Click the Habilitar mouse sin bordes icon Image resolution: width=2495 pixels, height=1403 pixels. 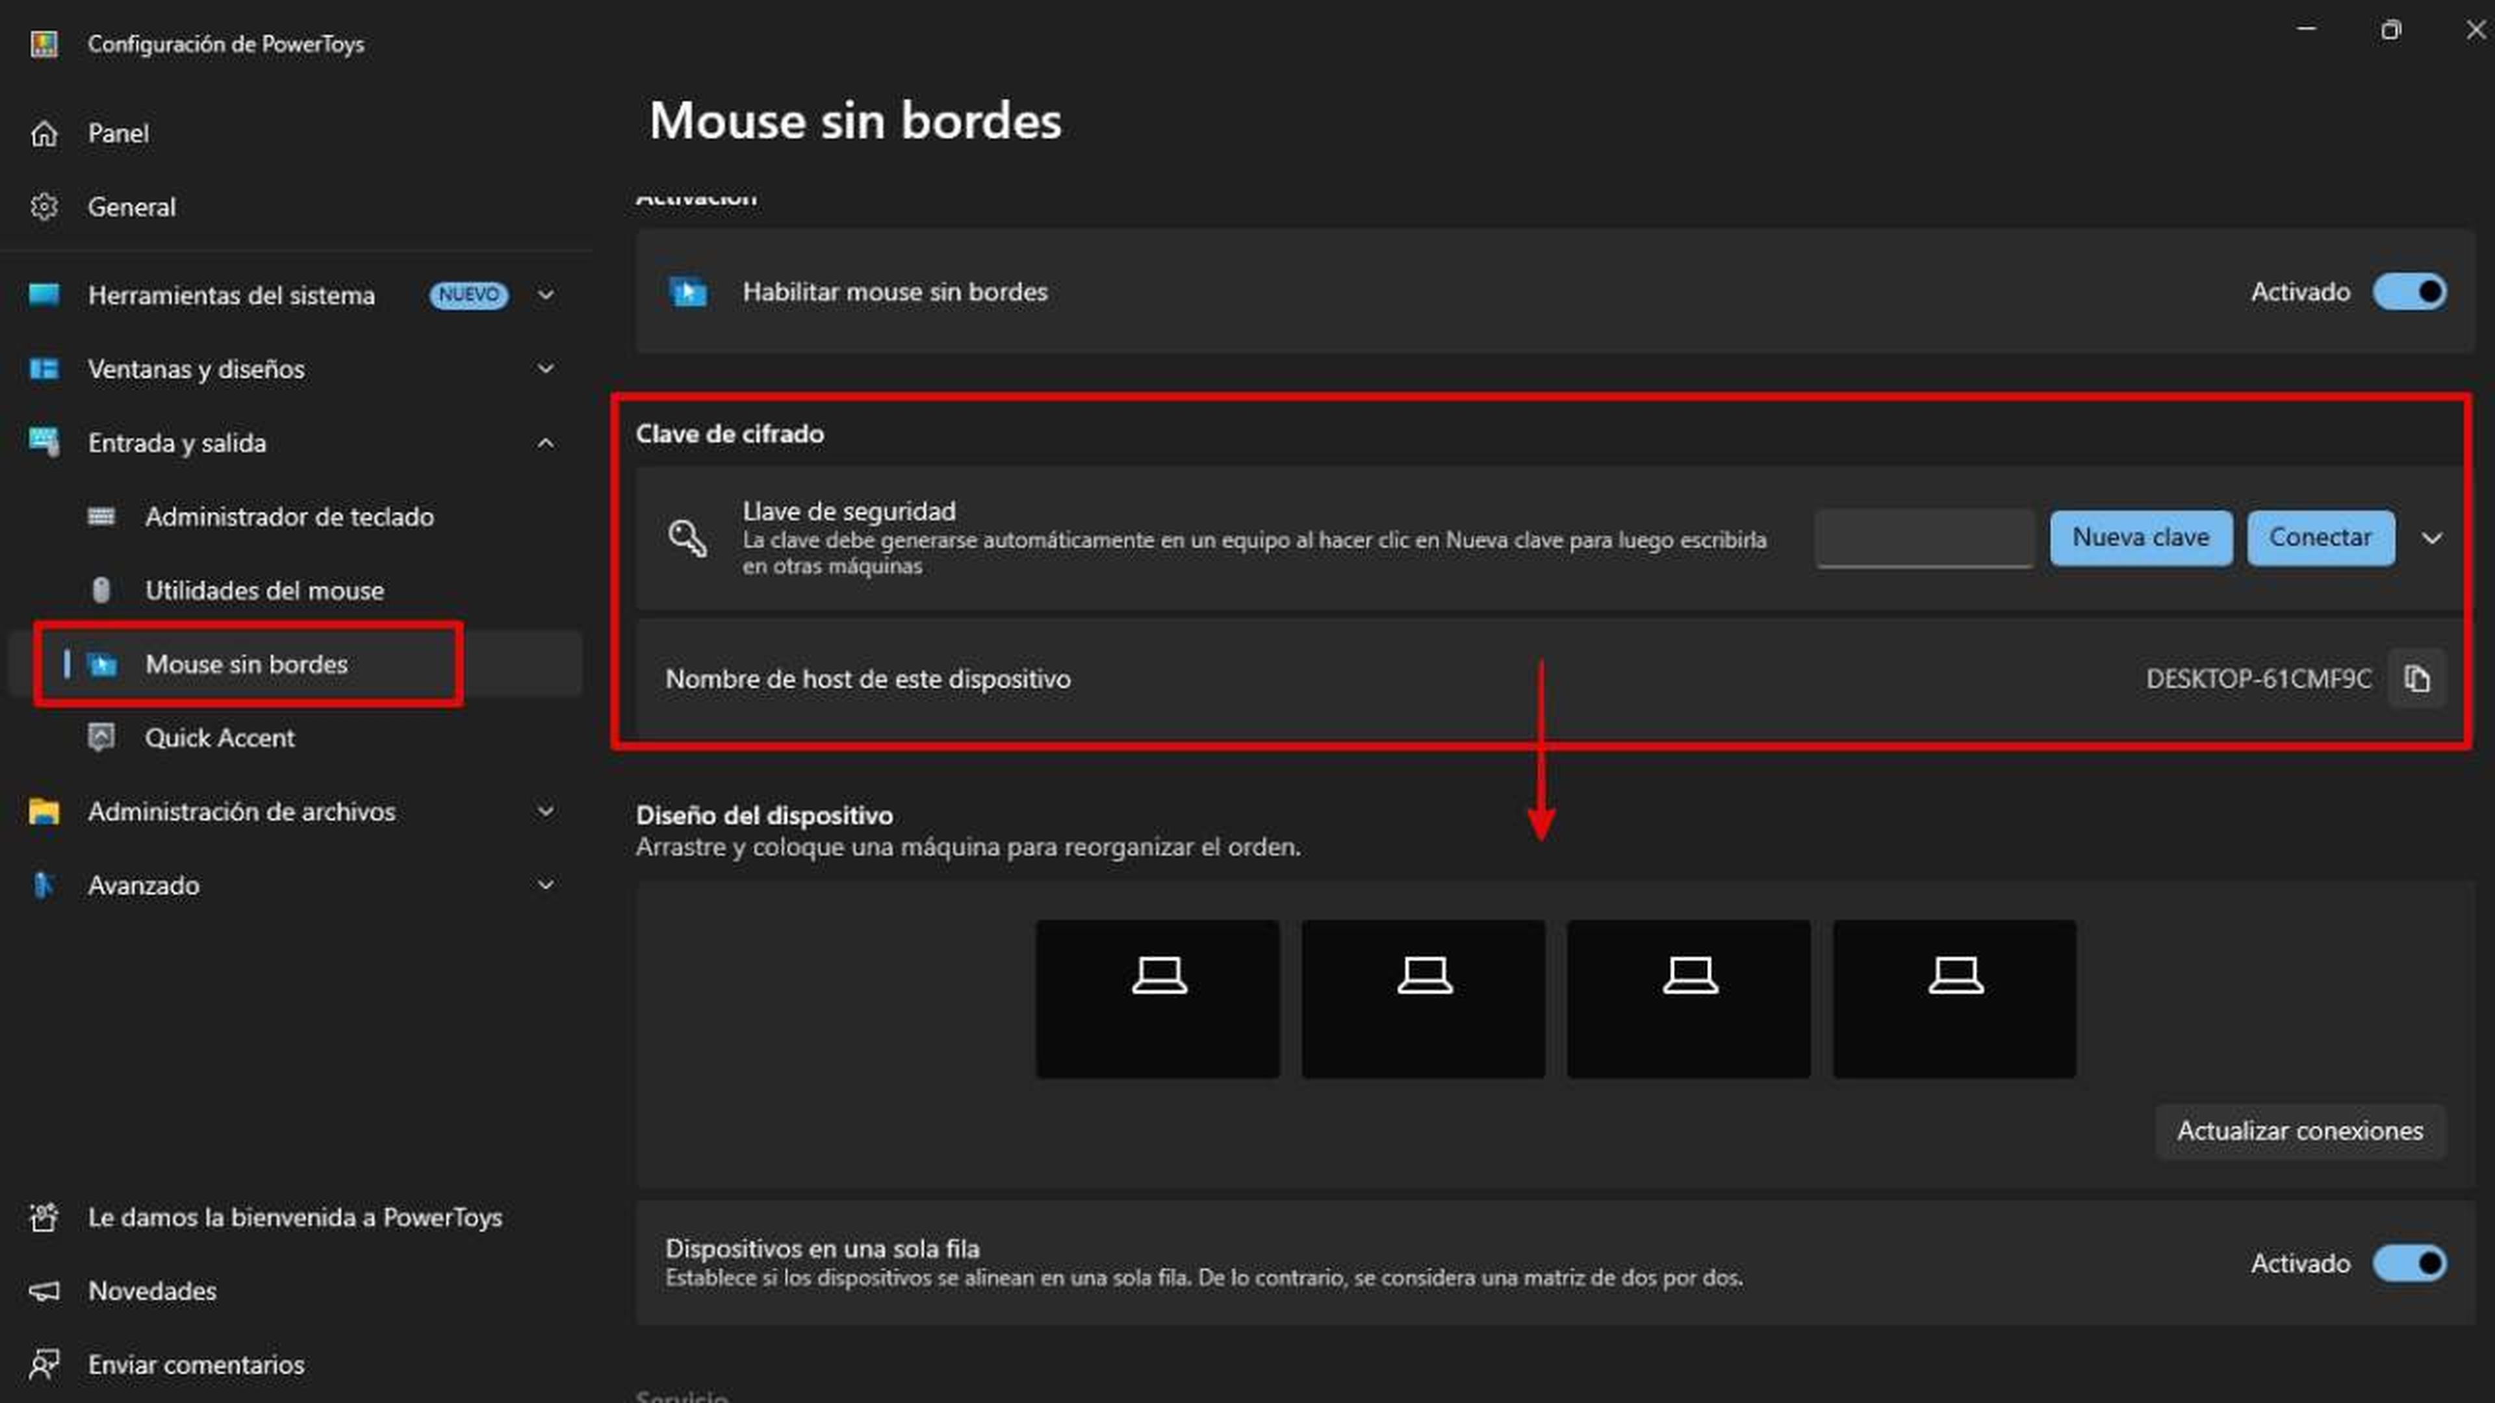689,292
